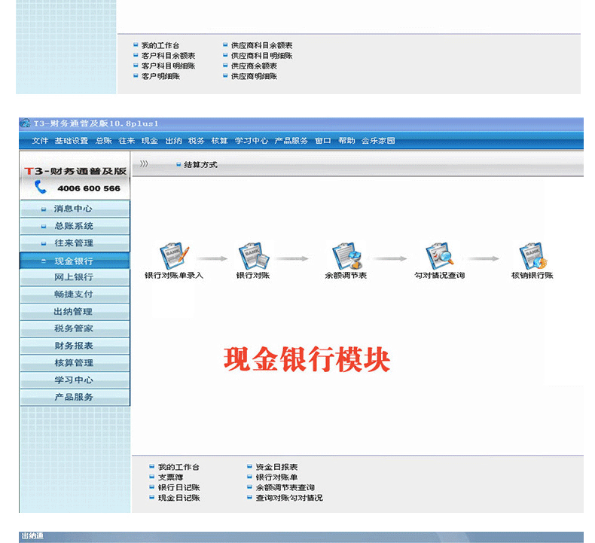595x543 pixels.
Task: Open the 基础设置 menu
Action: pyautogui.click(x=72, y=141)
